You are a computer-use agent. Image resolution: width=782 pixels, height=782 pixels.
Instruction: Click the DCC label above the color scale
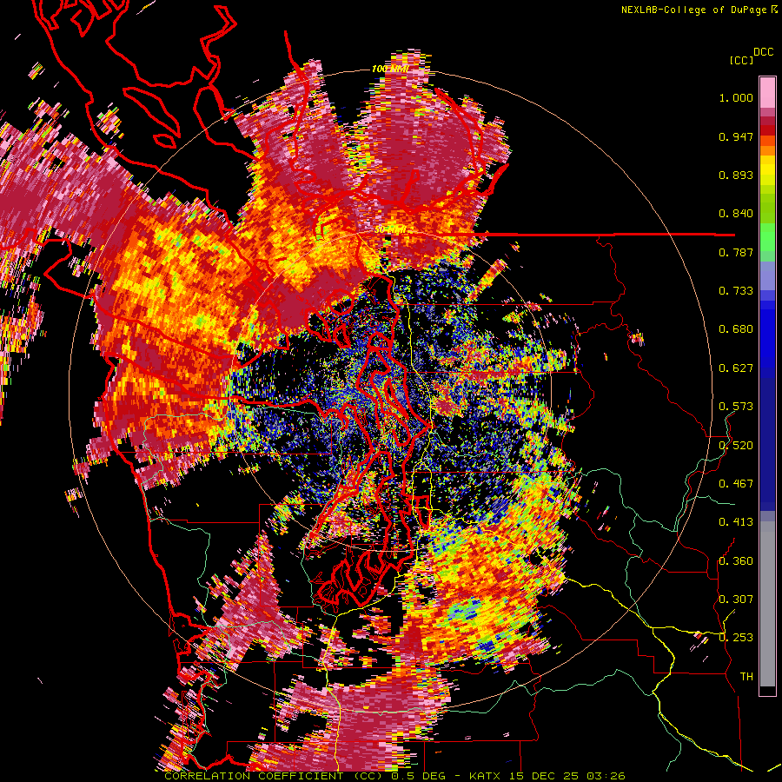[x=763, y=52]
